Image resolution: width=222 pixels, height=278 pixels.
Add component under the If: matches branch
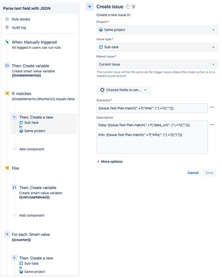(x=32, y=149)
